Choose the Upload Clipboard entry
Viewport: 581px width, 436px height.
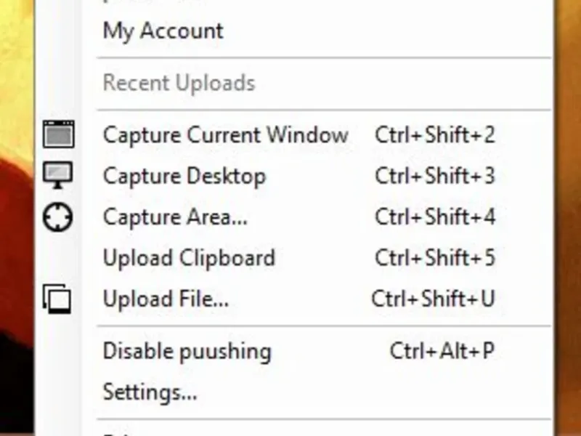pyautogui.click(x=189, y=258)
